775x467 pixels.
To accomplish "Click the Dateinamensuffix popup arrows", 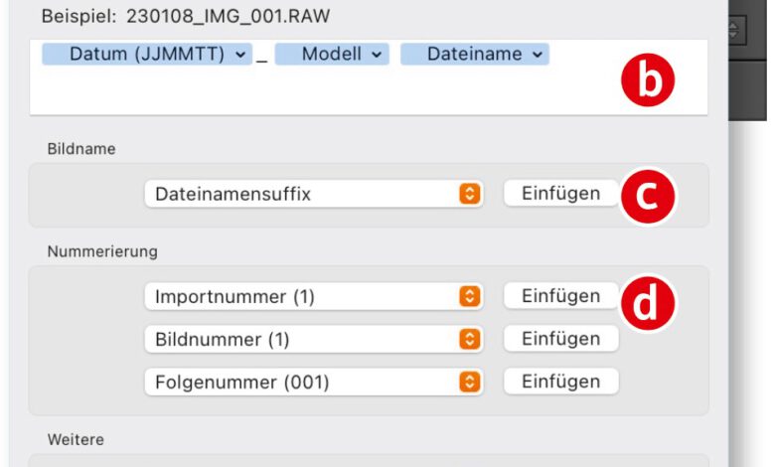I will coord(471,194).
